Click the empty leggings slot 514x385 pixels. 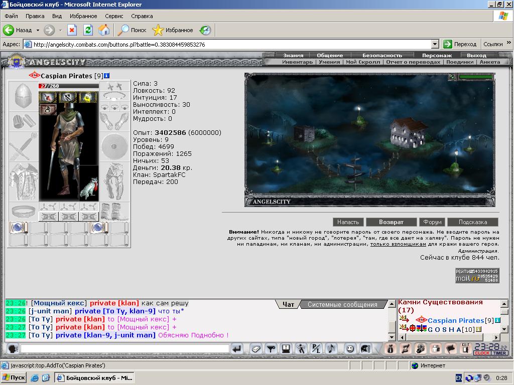[114, 181]
